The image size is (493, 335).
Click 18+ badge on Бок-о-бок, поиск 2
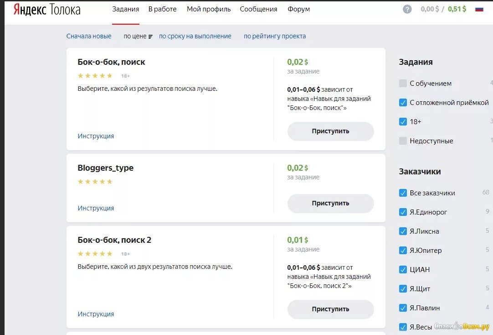125,254
